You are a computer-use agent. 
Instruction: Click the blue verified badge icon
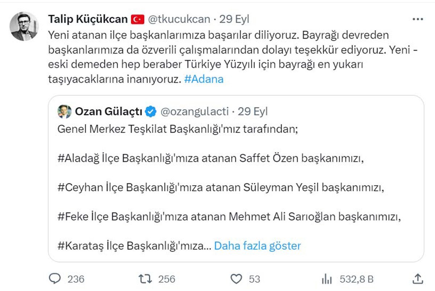pos(150,112)
